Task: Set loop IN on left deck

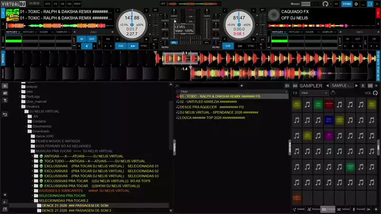Action: (81, 39)
